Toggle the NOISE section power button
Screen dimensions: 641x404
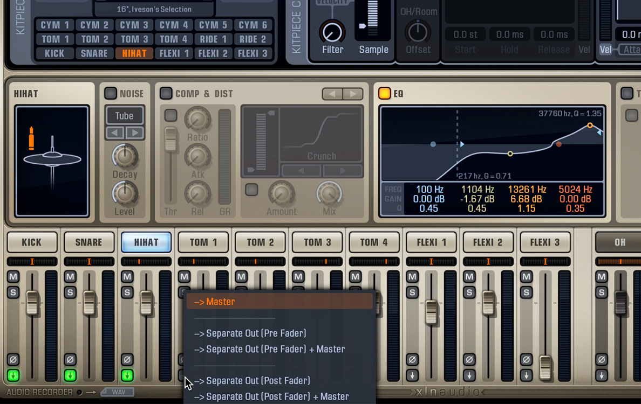[111, 93]
